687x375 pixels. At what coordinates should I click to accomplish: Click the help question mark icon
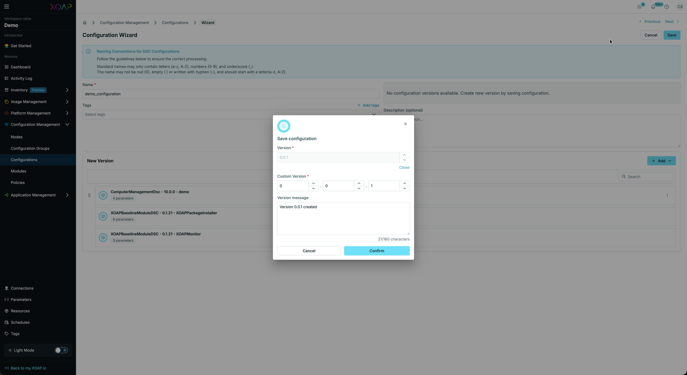click(x=667, y=7)
